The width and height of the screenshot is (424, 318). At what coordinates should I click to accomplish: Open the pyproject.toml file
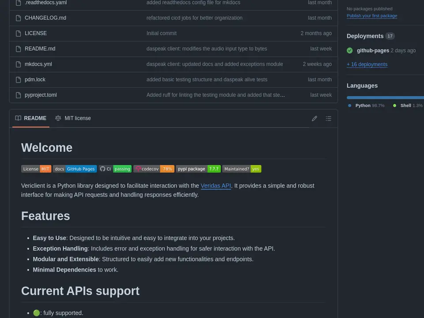[41, 95]
